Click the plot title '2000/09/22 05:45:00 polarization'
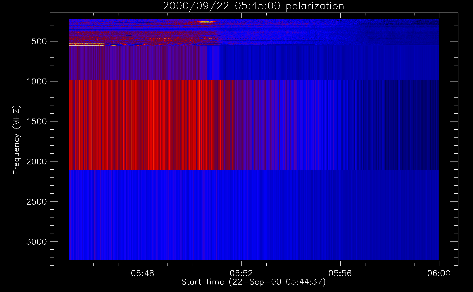Screen dimensions: 473x292 [253, 6]
